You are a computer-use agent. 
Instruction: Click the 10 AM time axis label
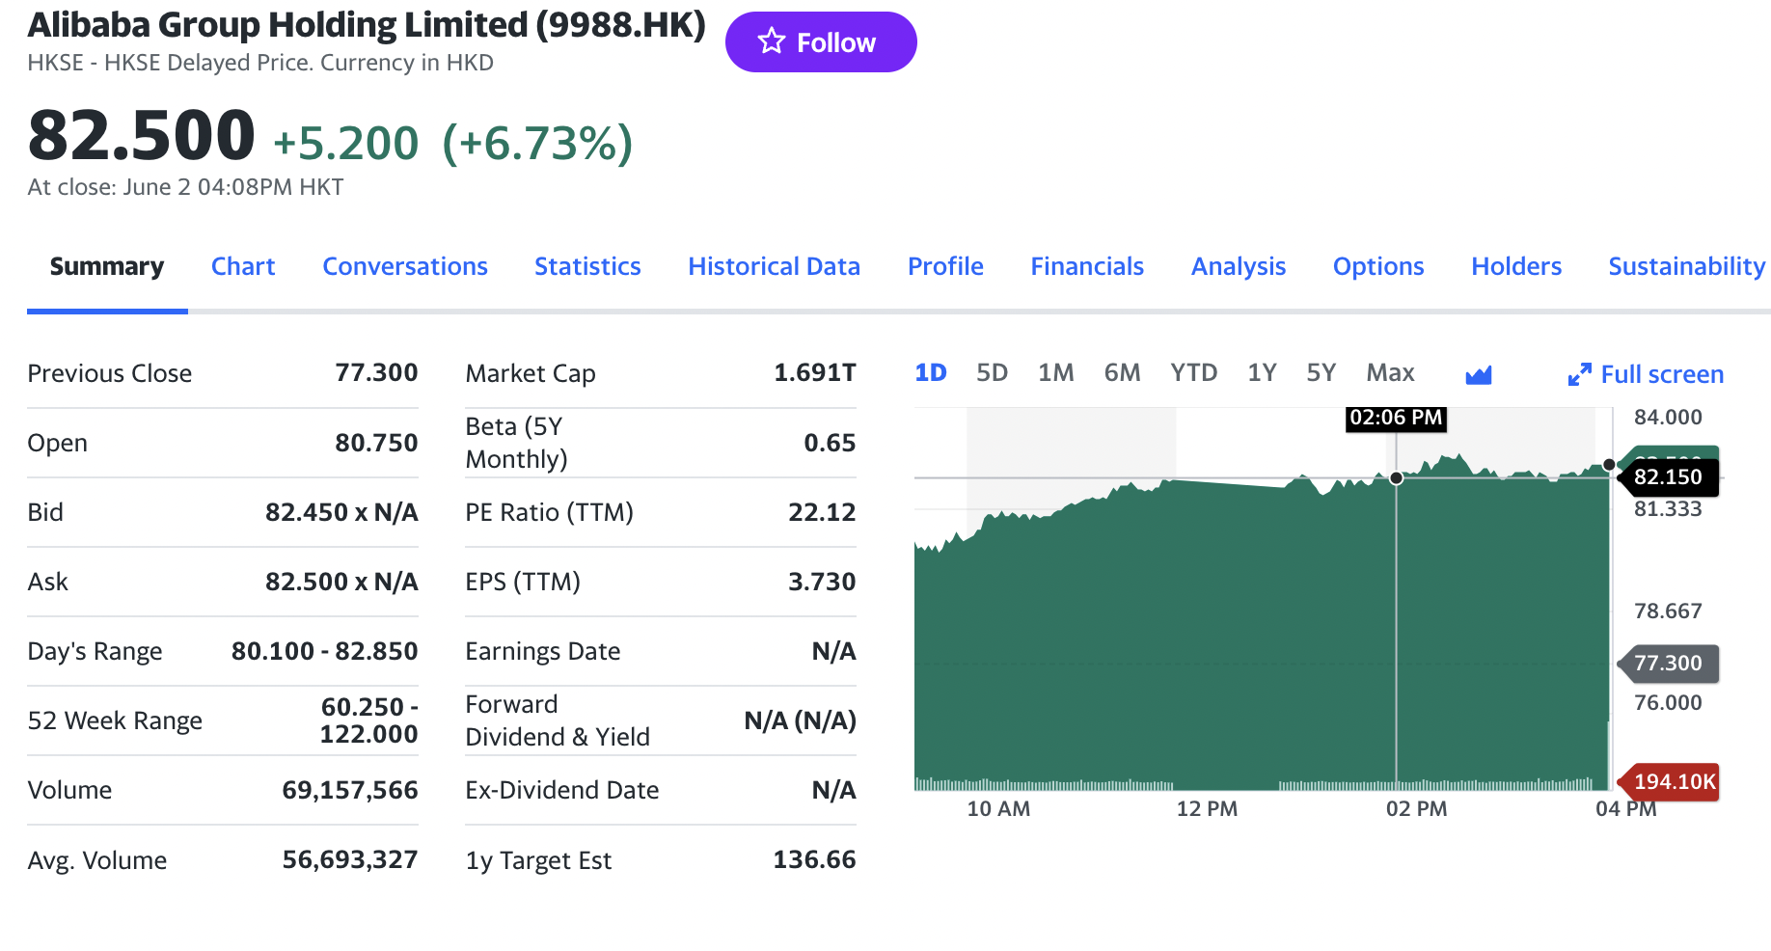click(x=998, y=808)
